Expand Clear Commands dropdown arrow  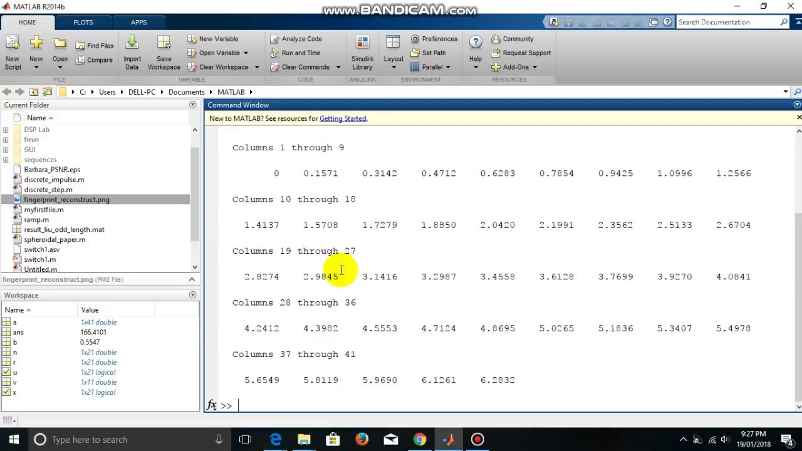click(x=338, y=67)
